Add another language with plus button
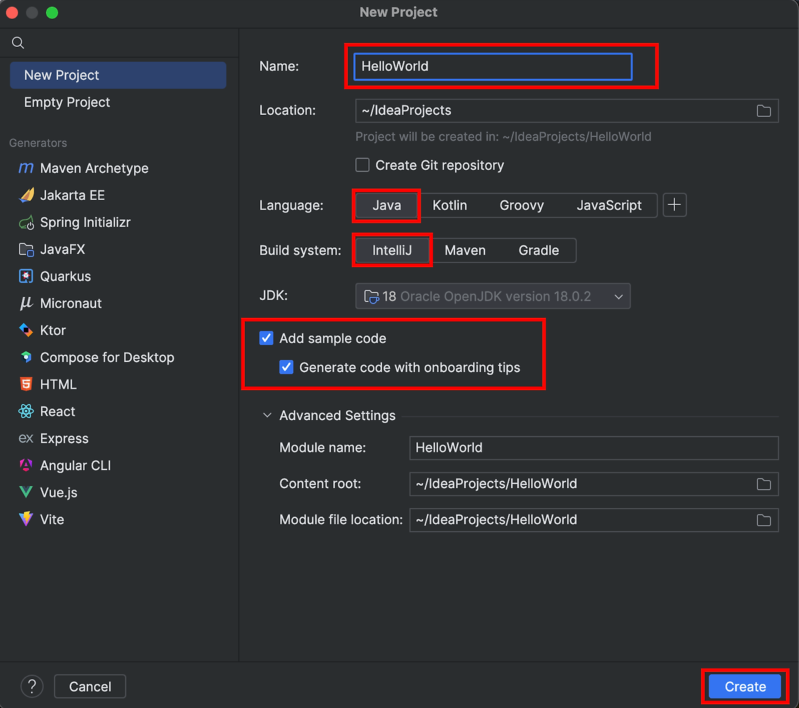This screenshot has height=708, width=799. (675, 205)
